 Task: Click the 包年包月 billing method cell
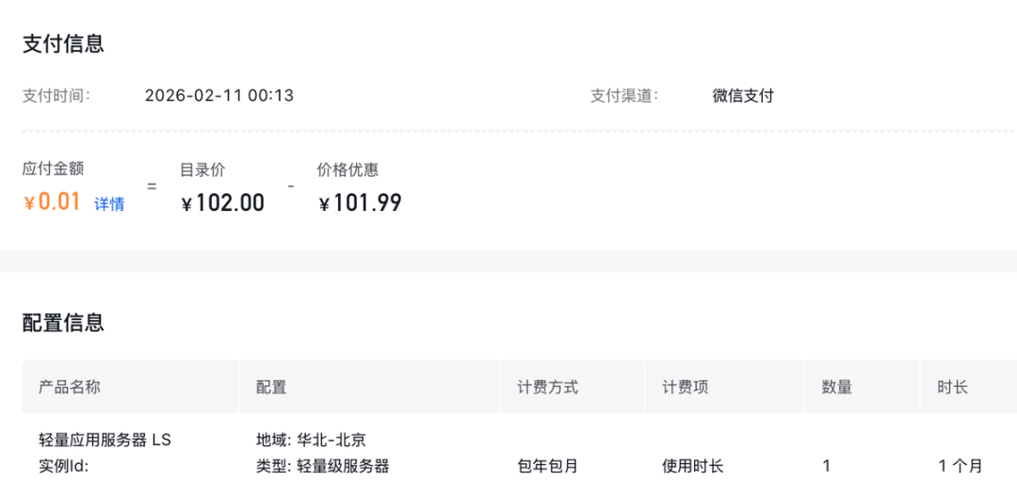tap(547, 465)
